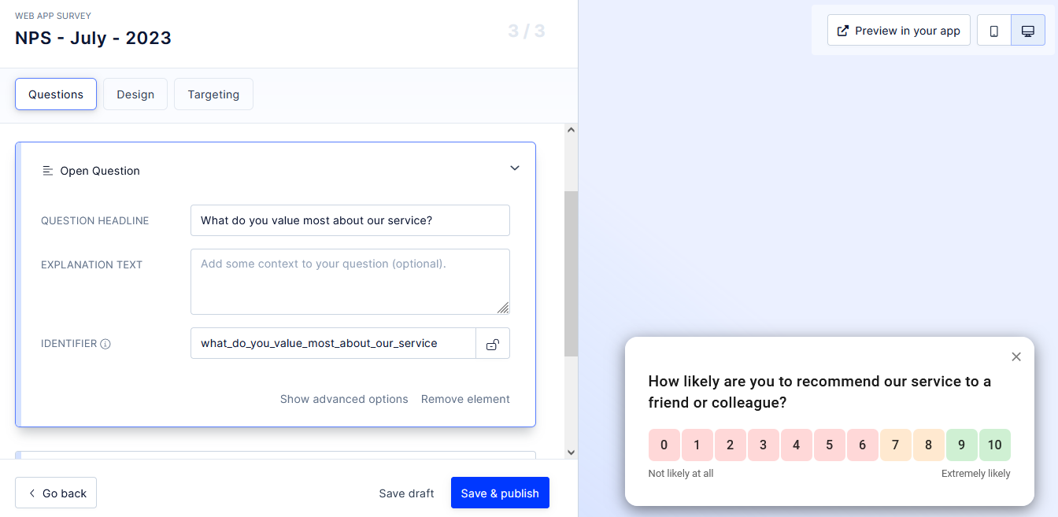
Task: Open the Targeting tab
Action: pos(213,94)
